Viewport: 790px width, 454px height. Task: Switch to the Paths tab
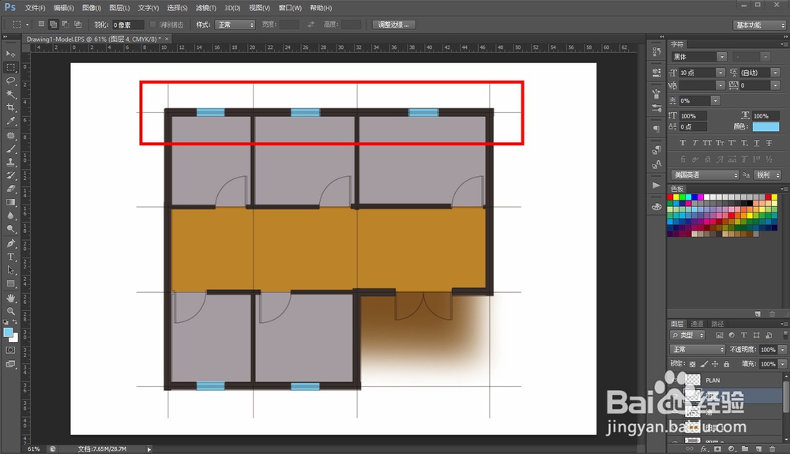click(x=717, y=324)
